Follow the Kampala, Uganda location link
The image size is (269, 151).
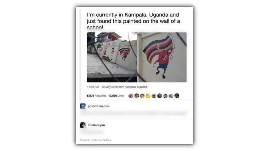point(136,87)
